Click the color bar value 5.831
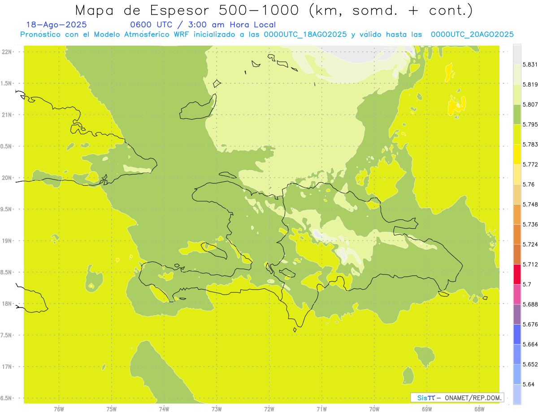538x415 pixels. point(530,64)
